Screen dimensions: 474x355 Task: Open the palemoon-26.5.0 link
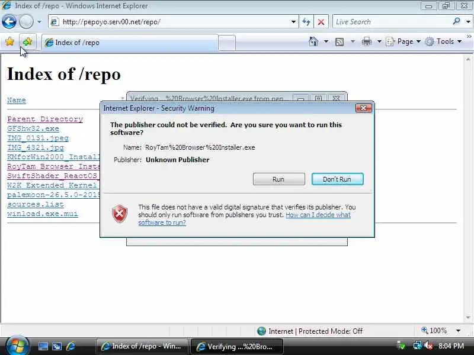[x=53, y=195]
